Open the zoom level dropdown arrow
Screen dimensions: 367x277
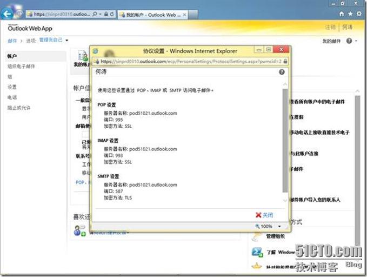click(279, 226)
